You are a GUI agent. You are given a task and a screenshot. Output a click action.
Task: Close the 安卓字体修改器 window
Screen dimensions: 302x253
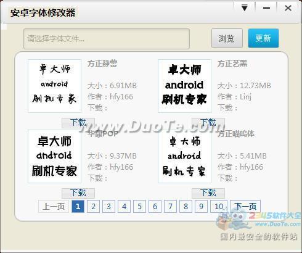click(288, 8)
